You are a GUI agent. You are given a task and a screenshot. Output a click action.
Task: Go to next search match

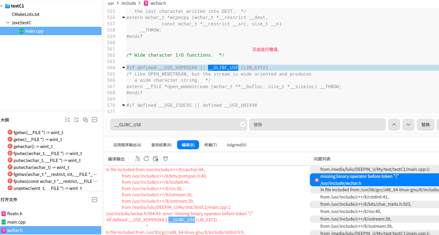408,125
